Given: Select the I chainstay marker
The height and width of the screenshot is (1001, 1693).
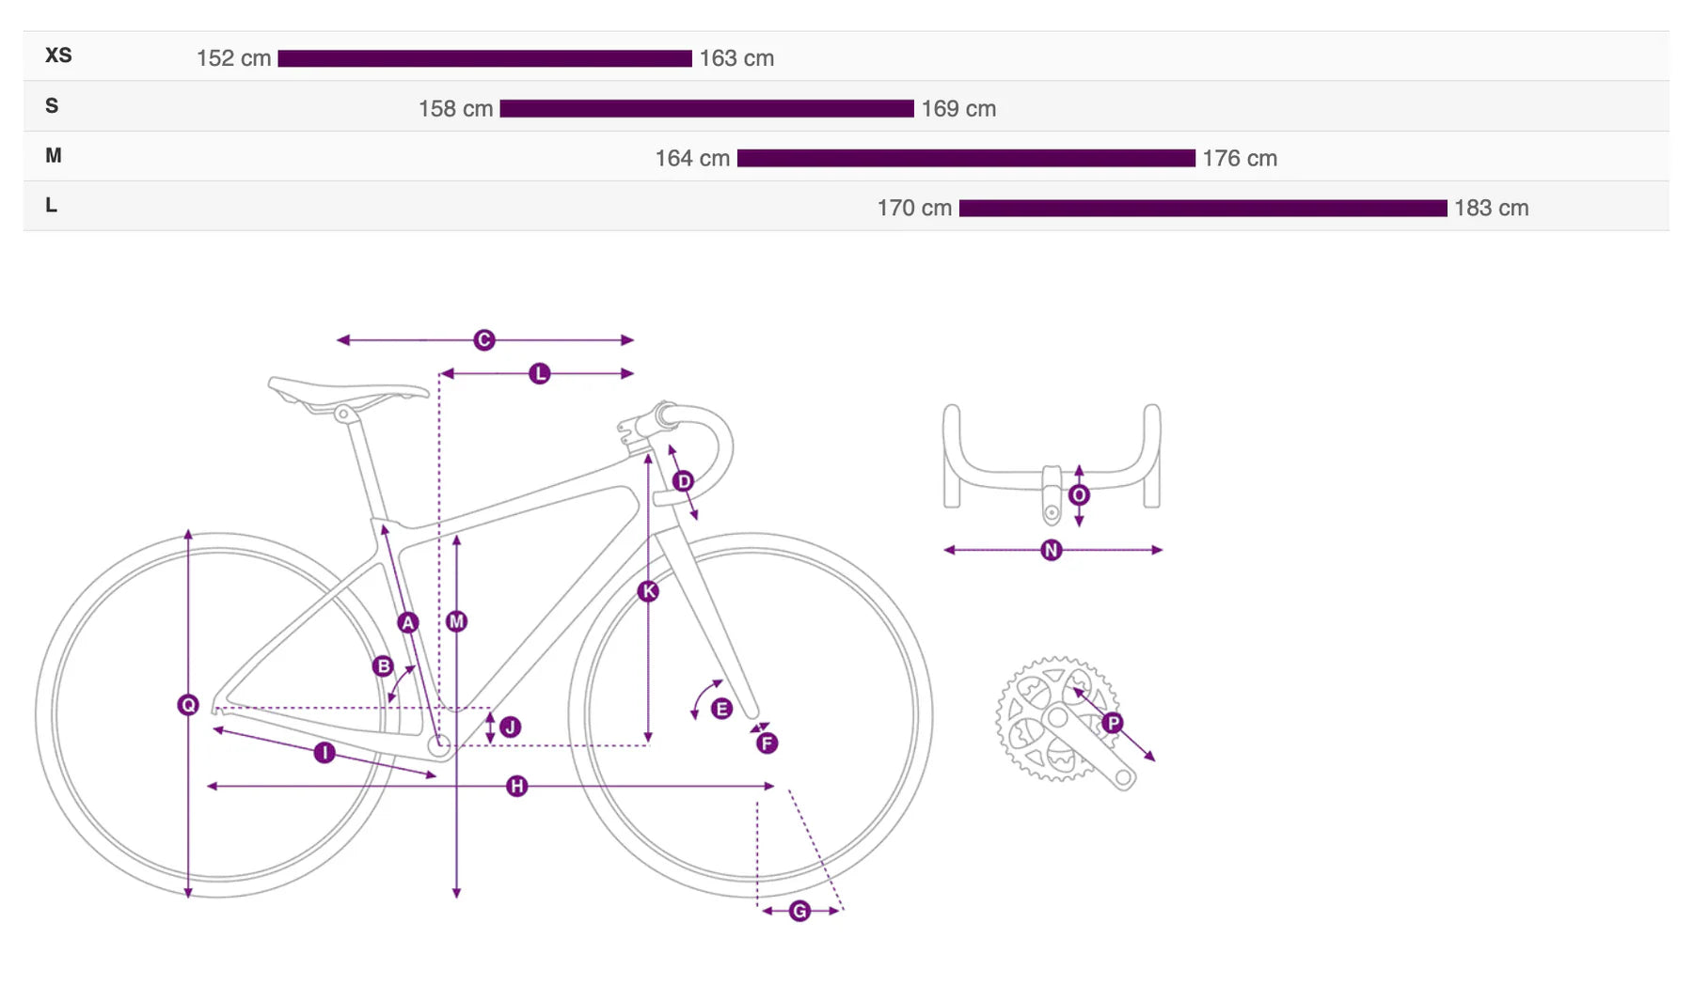Looking at the screenshot, I should [324, 752].
